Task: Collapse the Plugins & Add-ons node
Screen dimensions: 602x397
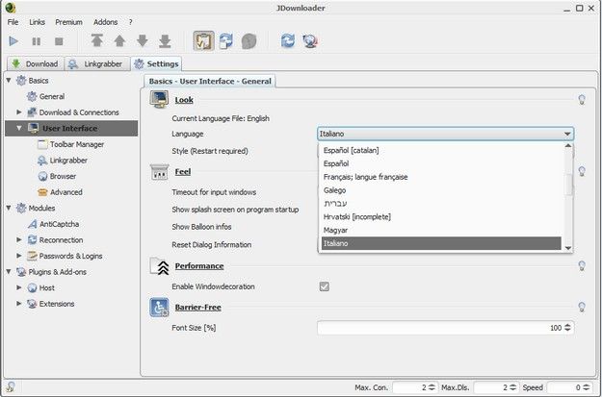Action: pyautogui.click(x=9, y=272)
